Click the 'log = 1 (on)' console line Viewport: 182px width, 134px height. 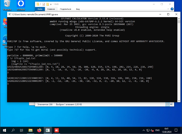point(20,61)
